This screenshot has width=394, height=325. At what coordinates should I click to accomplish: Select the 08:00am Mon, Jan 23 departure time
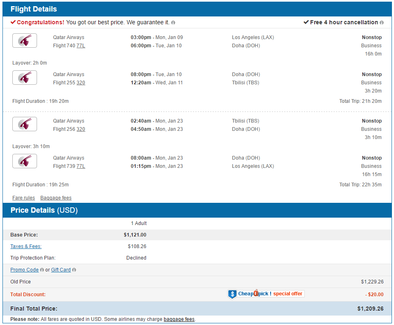point(157,158)
